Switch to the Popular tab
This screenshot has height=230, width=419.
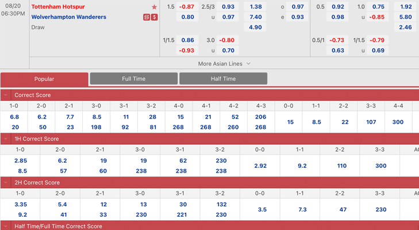pyautogui.click(x=44, y=79)
